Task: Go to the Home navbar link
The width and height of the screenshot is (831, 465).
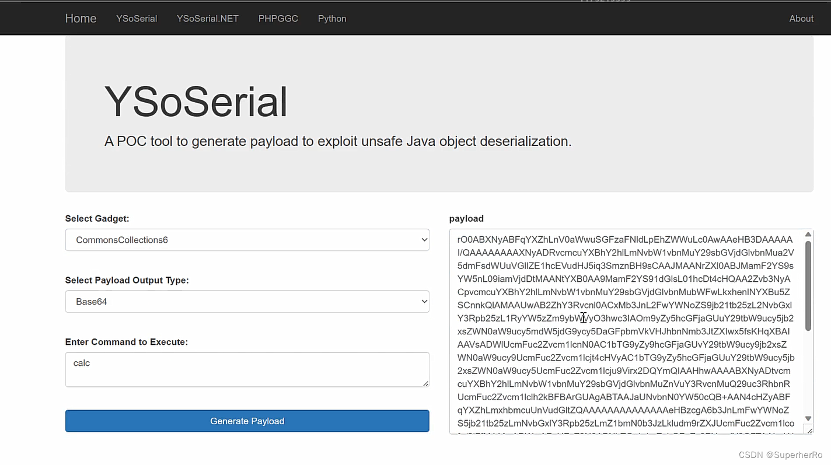Action: pyautogui.click(x=81, y=19)
